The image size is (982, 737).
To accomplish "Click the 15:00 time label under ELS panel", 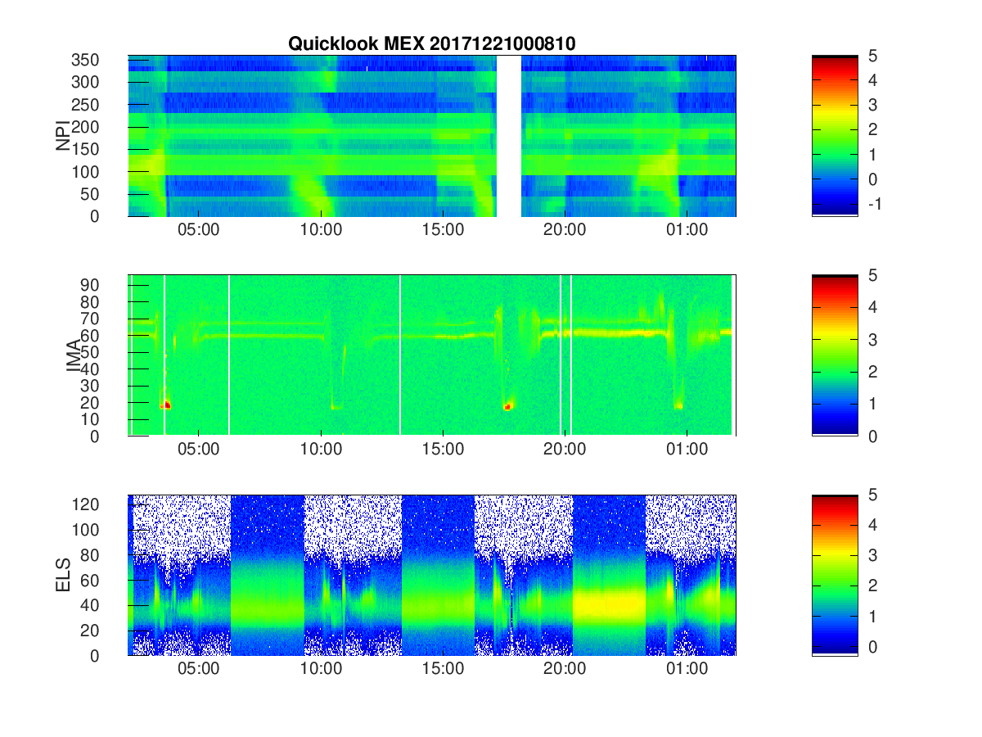I will (x=443, y=670).
